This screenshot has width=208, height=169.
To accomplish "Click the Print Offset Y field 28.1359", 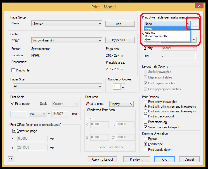I will (32, 148).
